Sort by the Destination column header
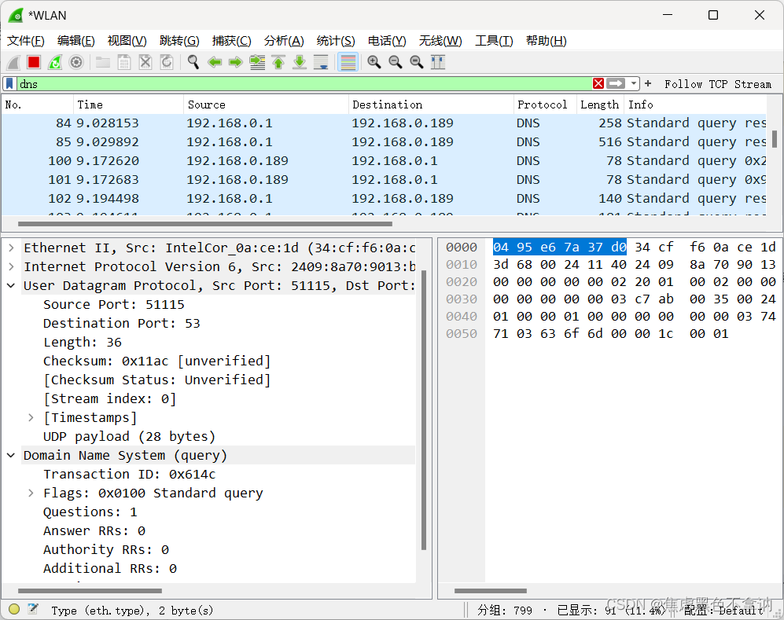Image resolution: width=784 pixels, height=620 pixels. click(x=431, y=105)
